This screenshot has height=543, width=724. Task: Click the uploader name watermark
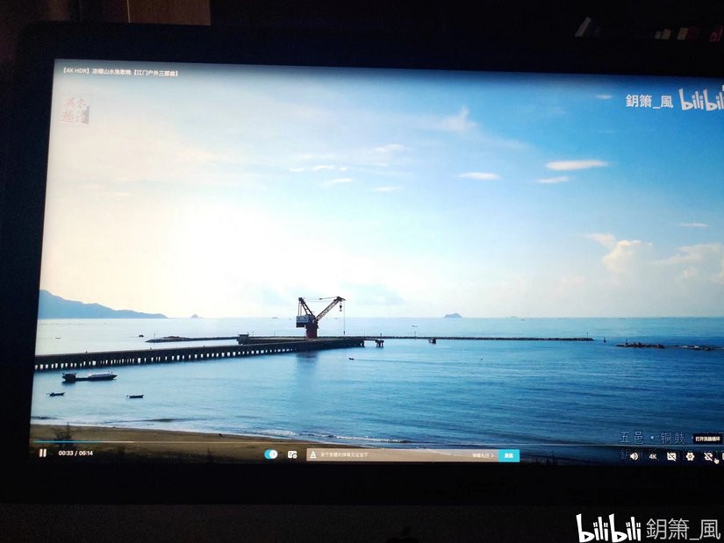coord(649,101)
